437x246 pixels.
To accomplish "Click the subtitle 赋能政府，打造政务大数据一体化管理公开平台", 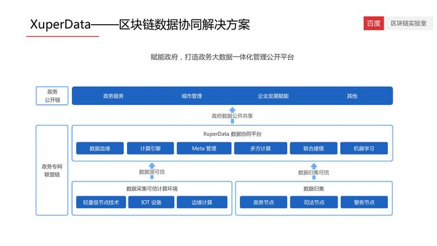I will 222,57.
